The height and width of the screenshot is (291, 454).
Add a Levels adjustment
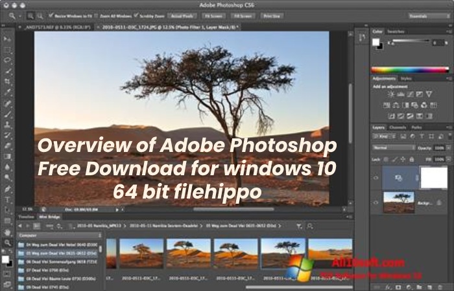[401, 94]
